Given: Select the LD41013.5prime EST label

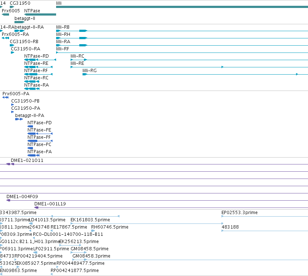Looking at the screenshot, I should tap(47, 220).
